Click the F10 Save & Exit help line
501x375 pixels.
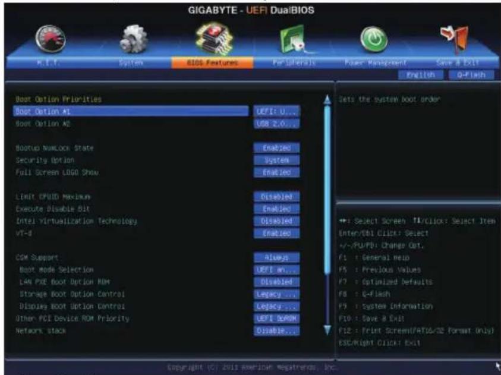click(371, 319)
